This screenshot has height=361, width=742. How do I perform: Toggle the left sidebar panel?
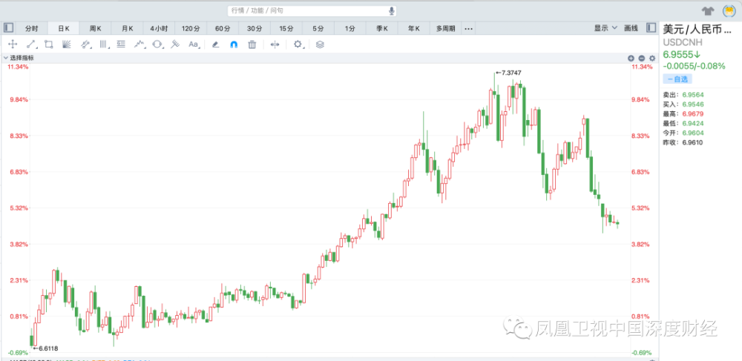(x=8, y=28)
